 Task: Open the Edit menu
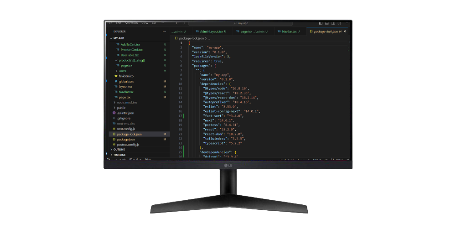click(x=119, y=23)
